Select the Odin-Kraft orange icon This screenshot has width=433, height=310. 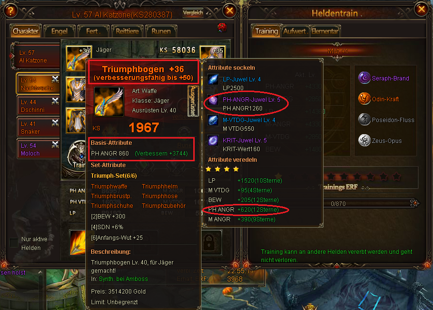tap(364, 98)
